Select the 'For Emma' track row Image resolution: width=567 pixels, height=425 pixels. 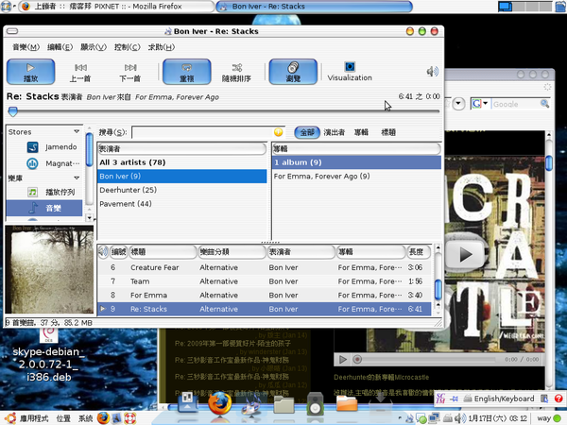(265, 295)
